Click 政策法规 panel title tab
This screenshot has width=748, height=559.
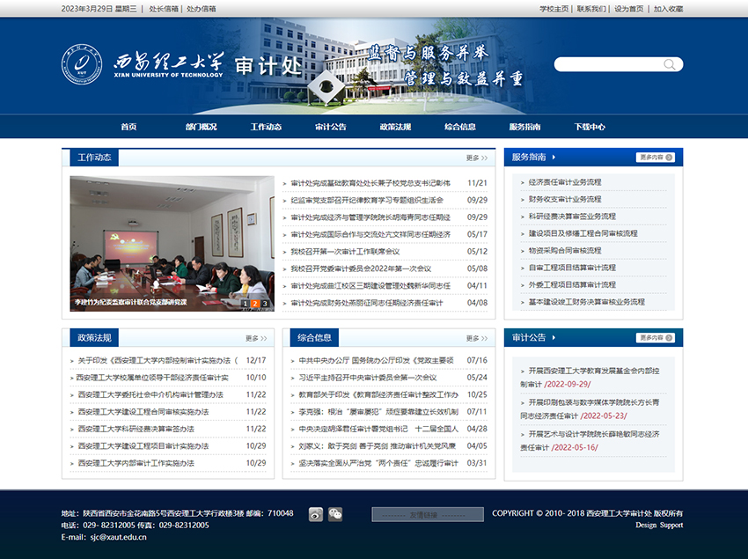pyautogui.click(x=94, y=338)
